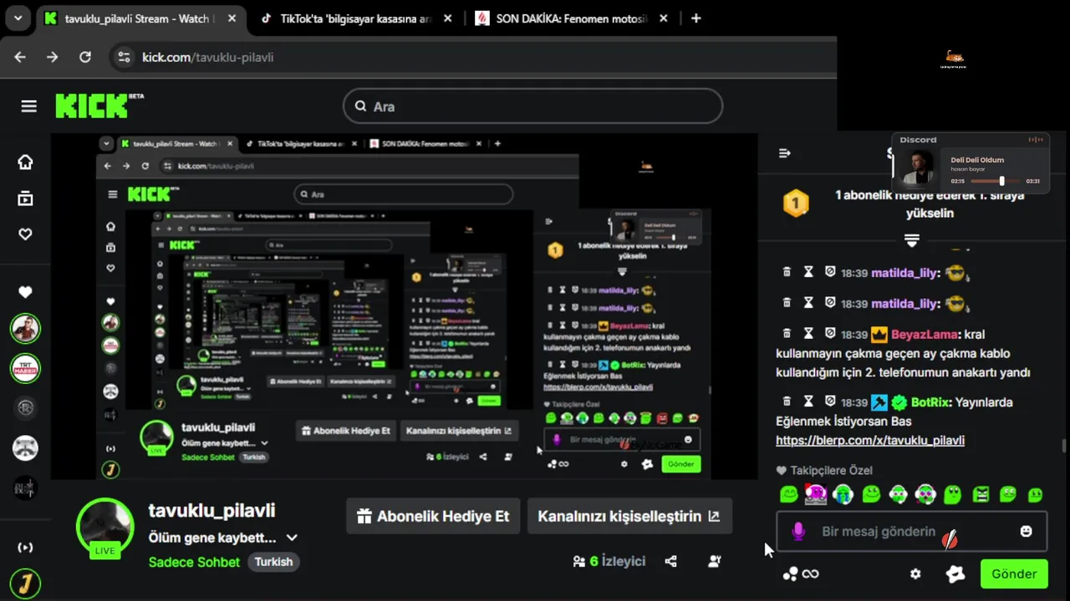Delete BotRix's message with trash icon
1070x601 pixels.
[787, 401]
